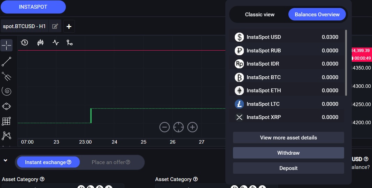
Task: Open the Instant exchange help icon
Action: coord(69,162)
